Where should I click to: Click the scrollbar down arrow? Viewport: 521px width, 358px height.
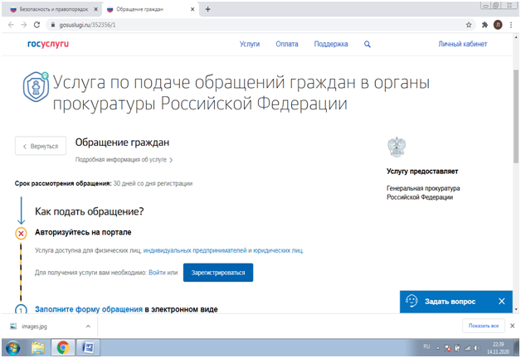(x=516, y=309)
